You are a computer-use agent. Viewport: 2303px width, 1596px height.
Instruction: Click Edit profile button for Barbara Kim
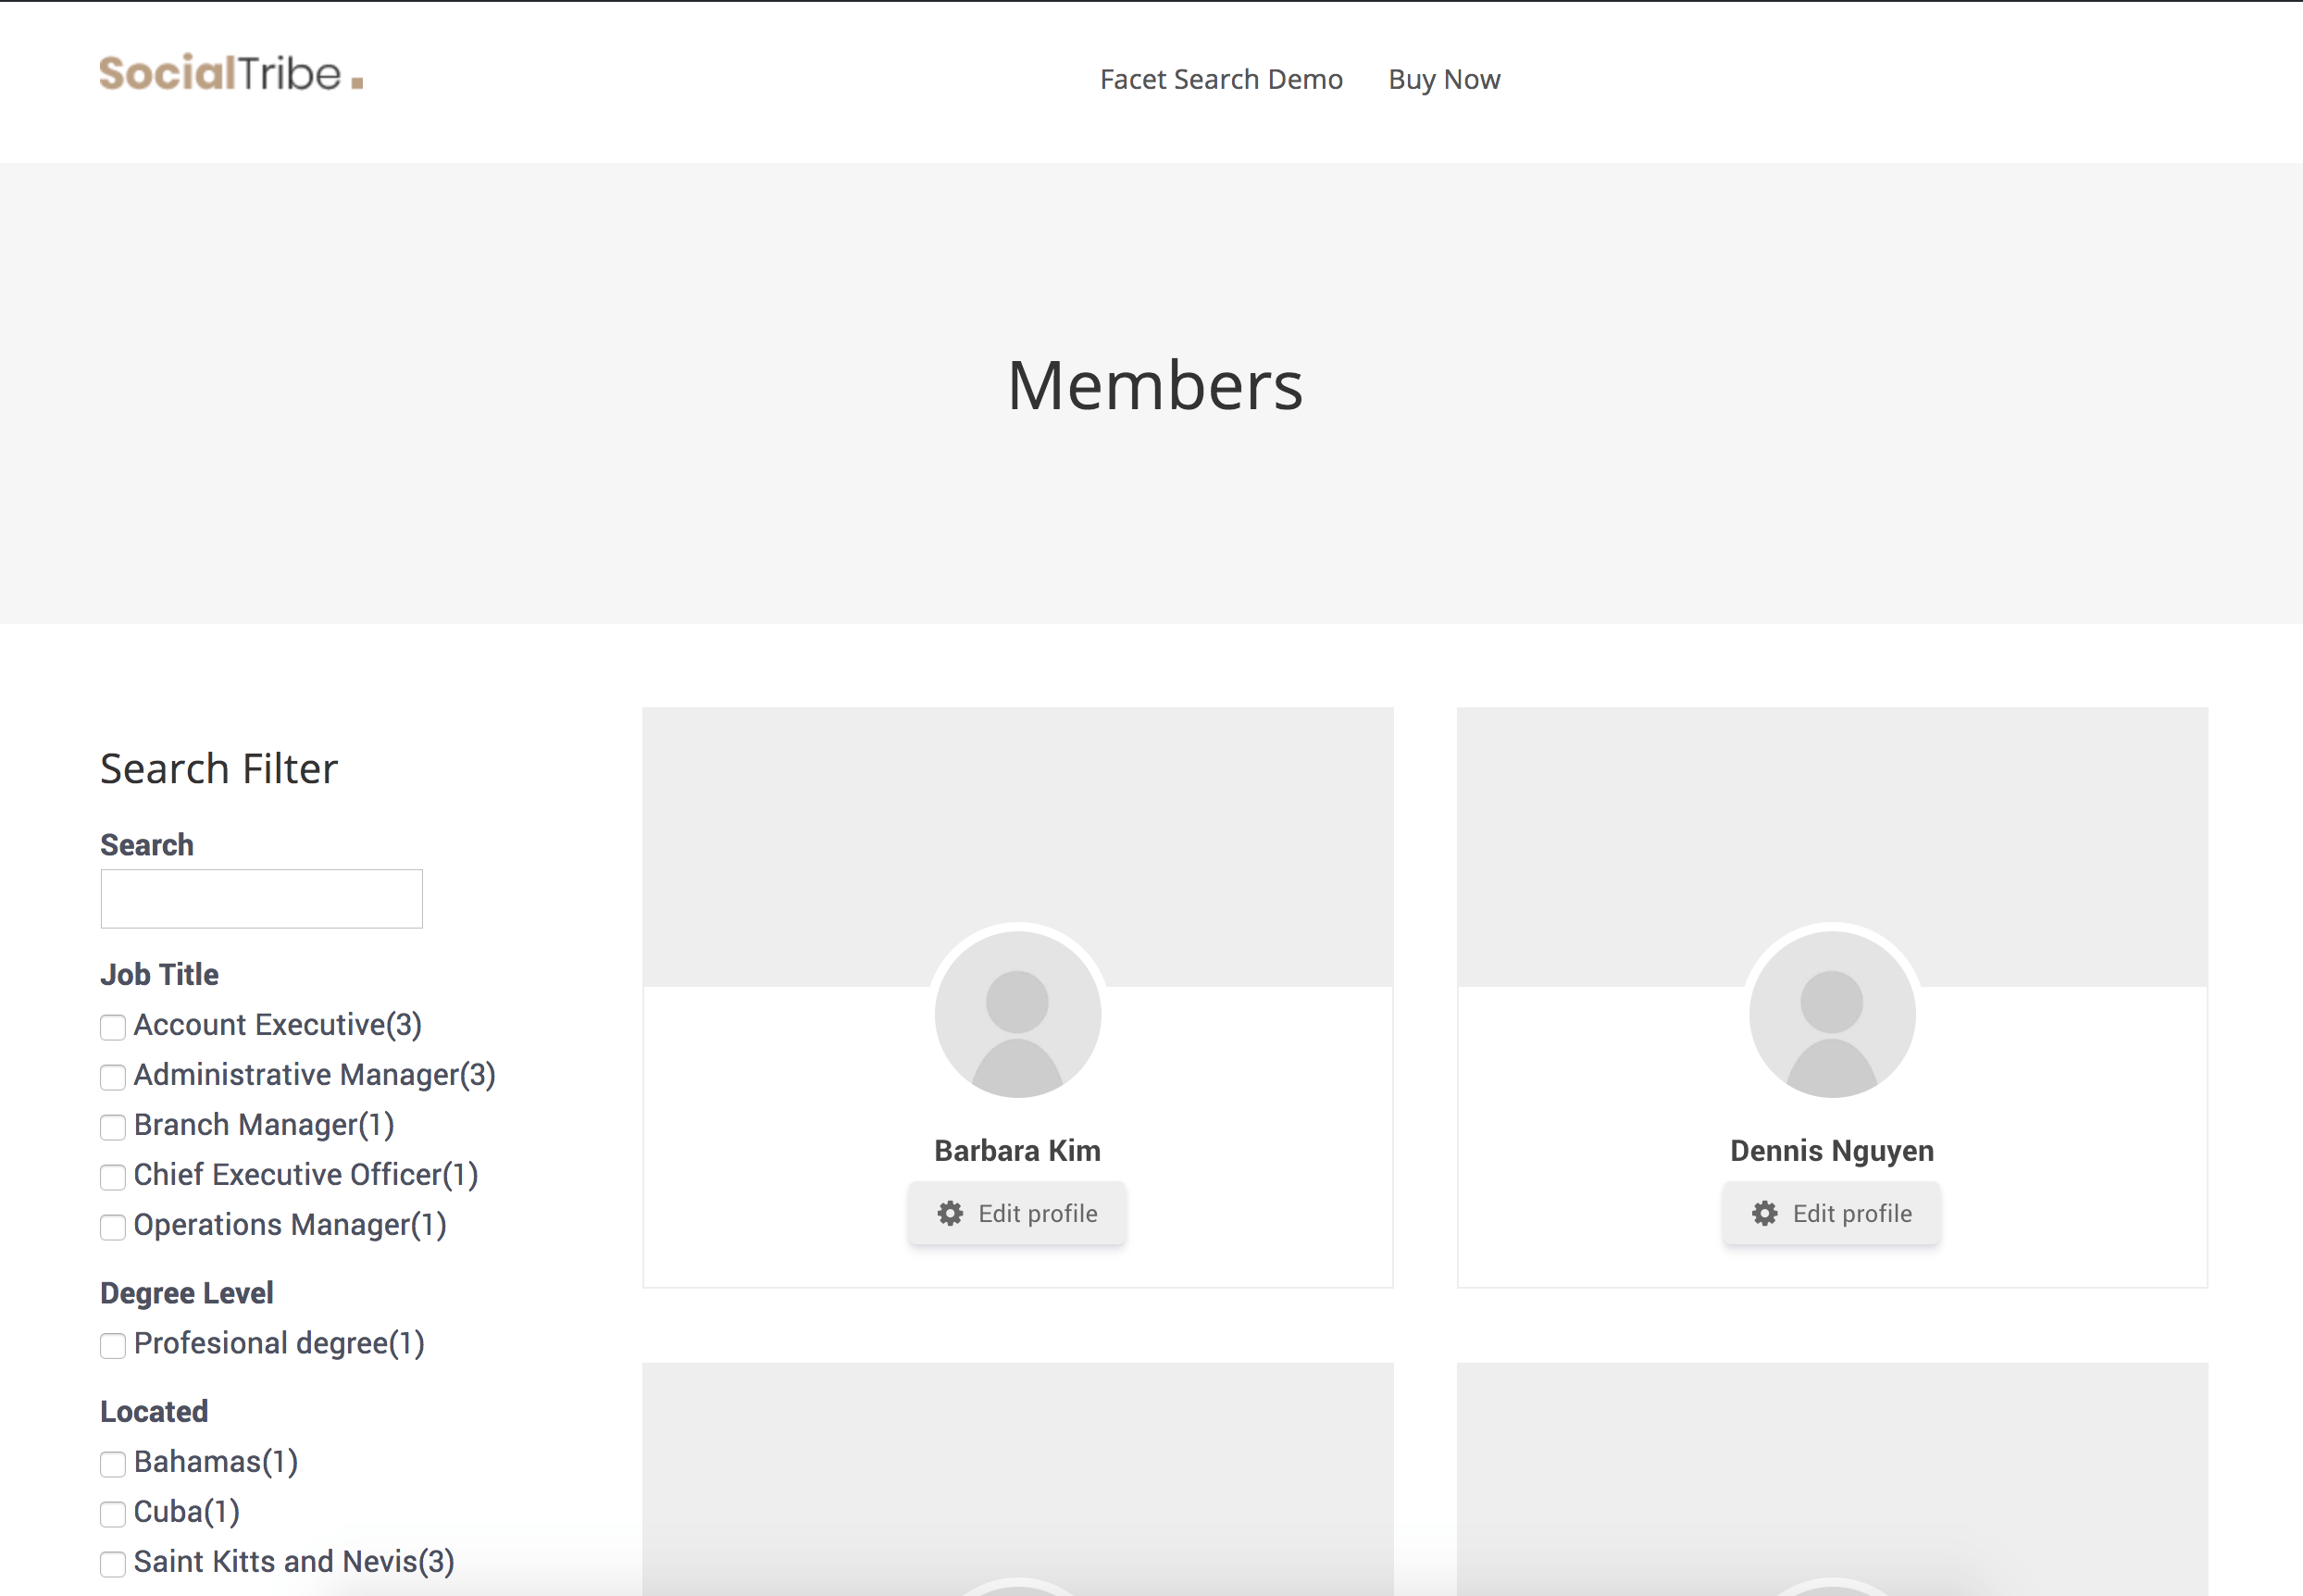[x=1017, y=1213]
